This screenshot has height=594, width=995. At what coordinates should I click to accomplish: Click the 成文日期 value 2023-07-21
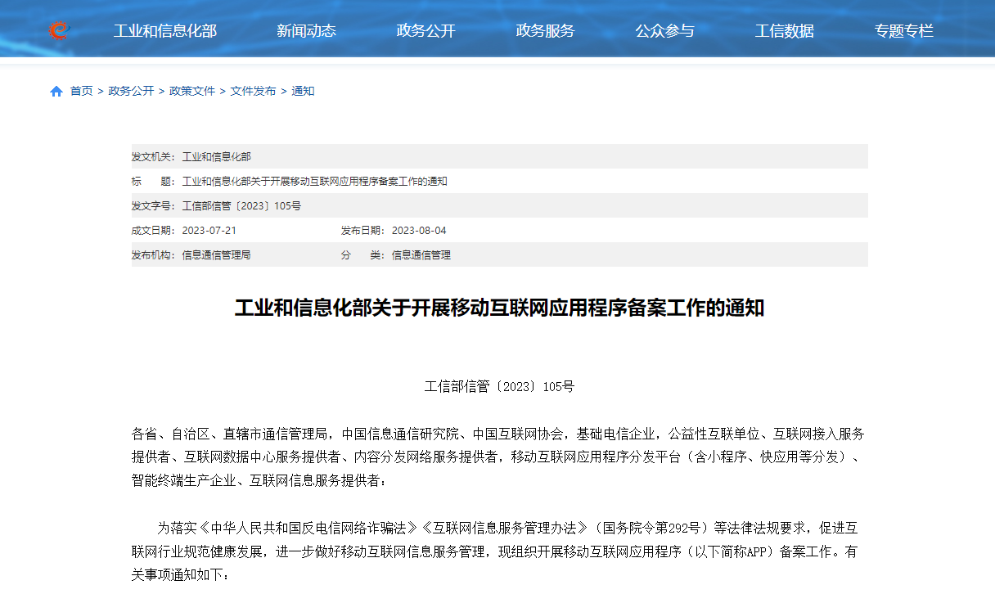click(209, 231)
